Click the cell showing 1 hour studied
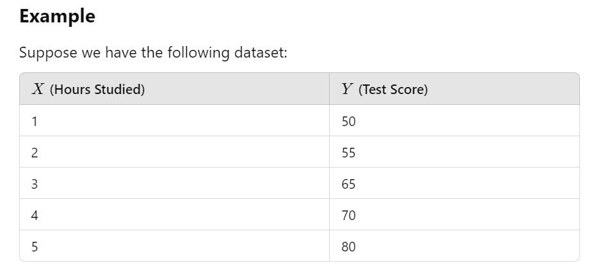596x277 pixels. click(34, 121)
